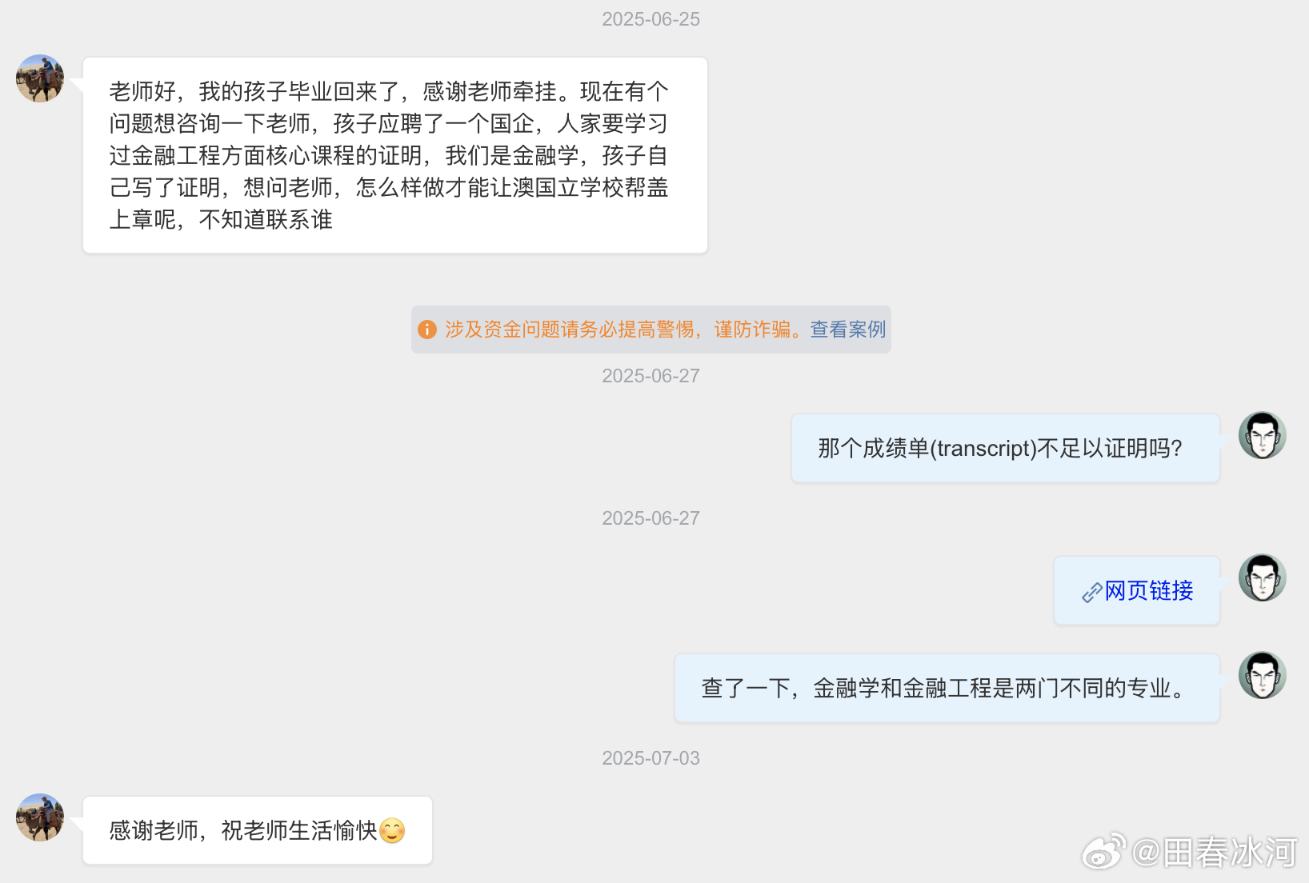Image resolution: width=1309 pixels, height=883 pixels.
Task: Open the horse rider avatar beside the first message
Action: (x=40, y=78)
